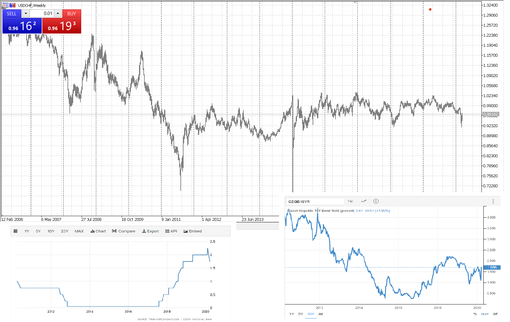Click the API button
This screenshot has width=510, height=322.
(171, 231)
